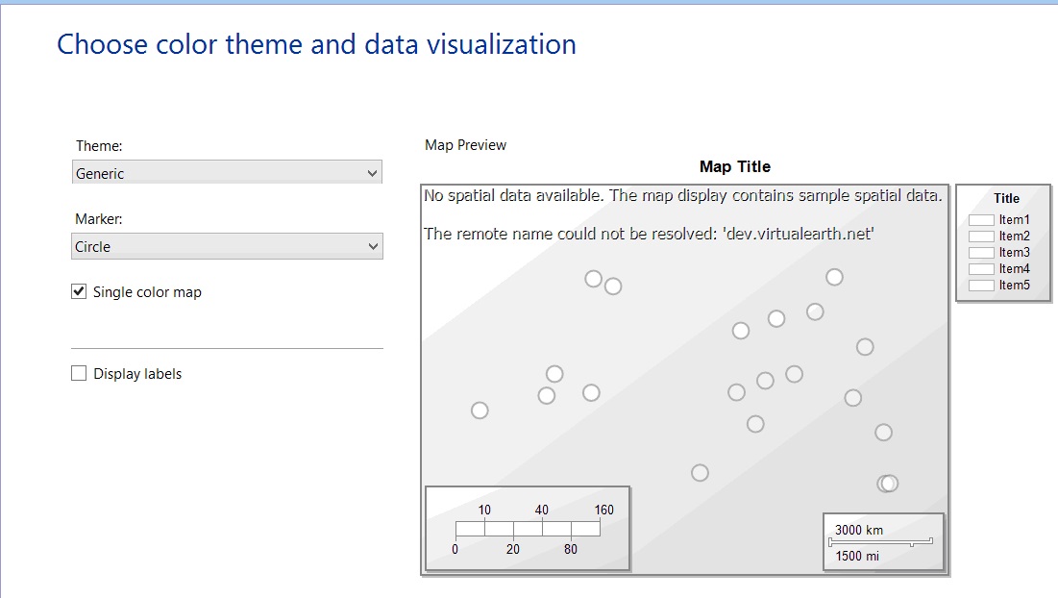The image size is (1058, 598).
Task: Select the Item3 legend color swatch
Action: [981, 253]
